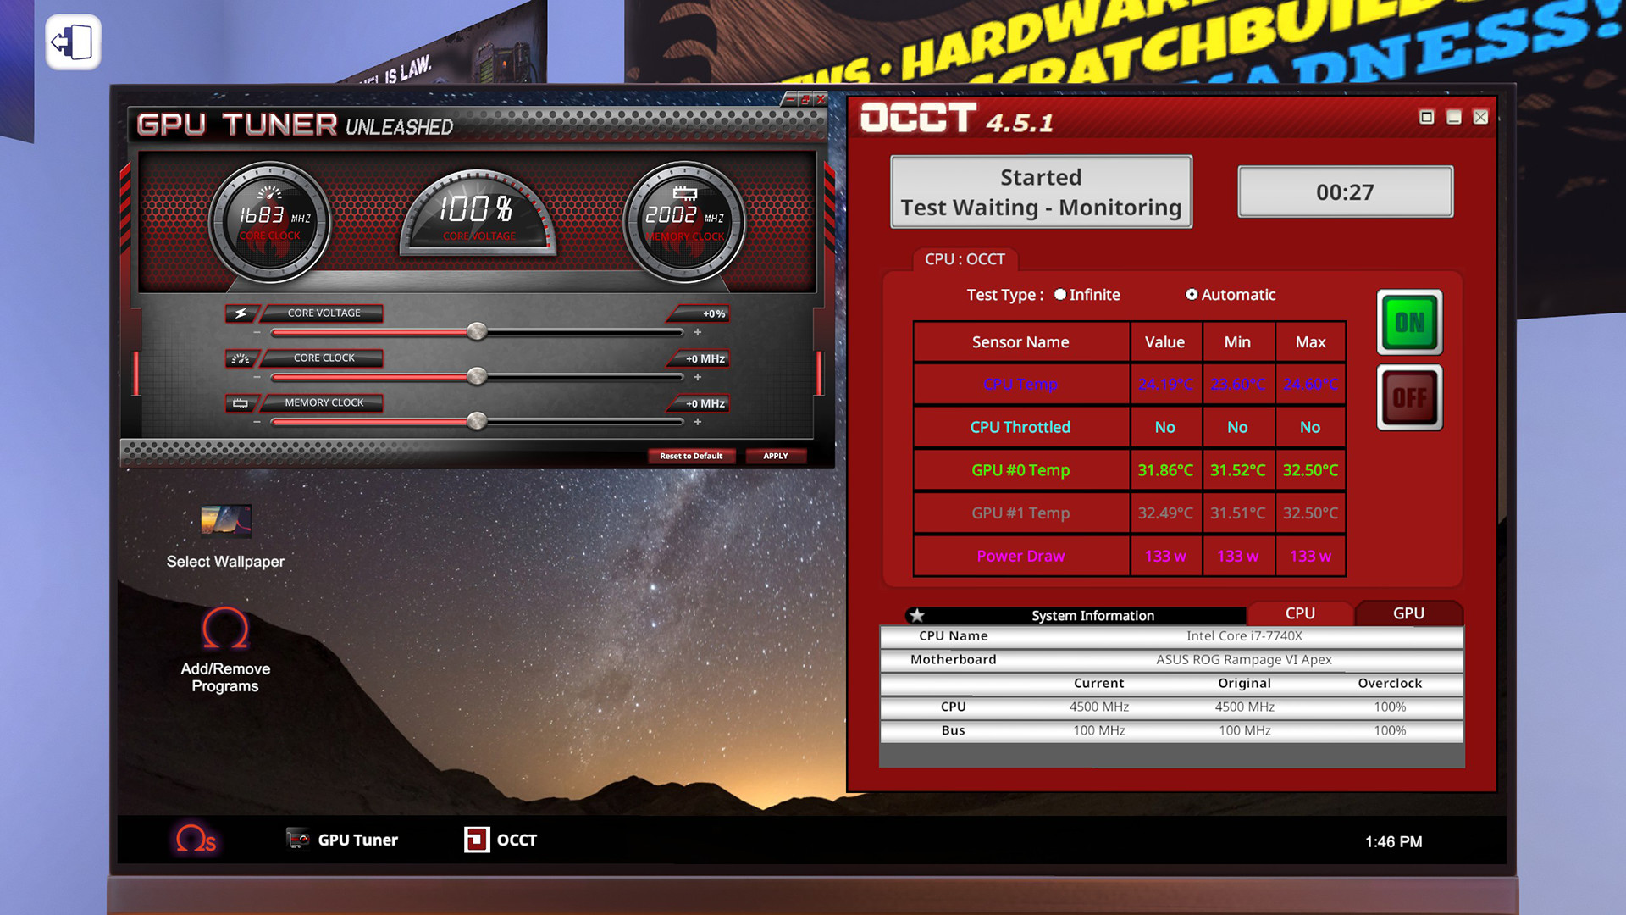Expand the CPU tab in OCCT System Information
Image resolution: width=1626 pixels, height=915 pixels.
coord(1299,613)
